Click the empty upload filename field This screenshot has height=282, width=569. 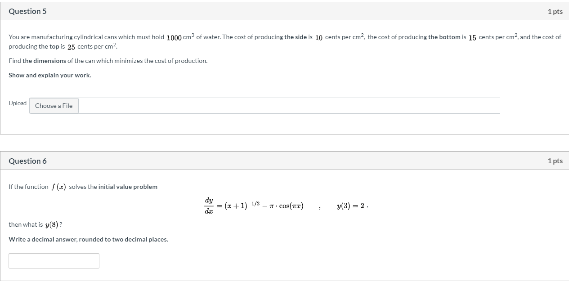coord(288,105)
